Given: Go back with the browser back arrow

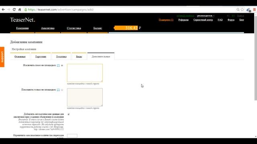Looking at the screenshot, I should (3, 10).
